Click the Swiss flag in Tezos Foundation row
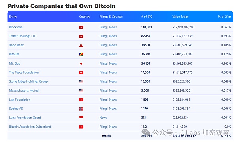 coord(81,73)
